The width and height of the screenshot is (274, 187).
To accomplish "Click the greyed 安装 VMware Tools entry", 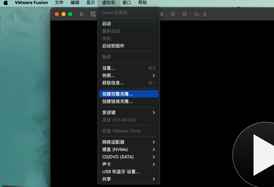I will point(129,131).
